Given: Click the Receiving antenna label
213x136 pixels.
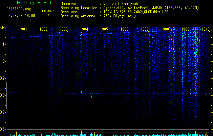Looking at the screenshot, I should tap(78, 16).
